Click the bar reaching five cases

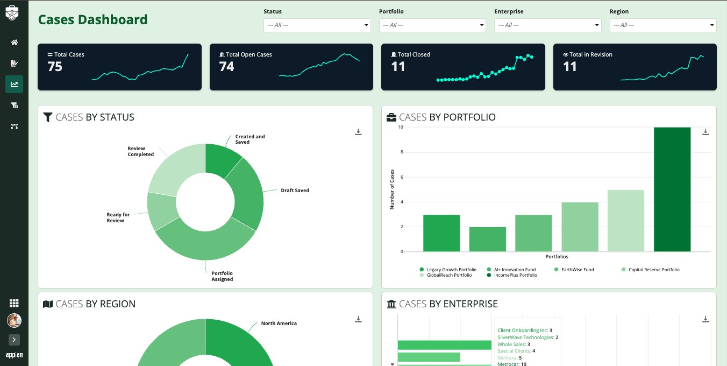tap(626, 221)
